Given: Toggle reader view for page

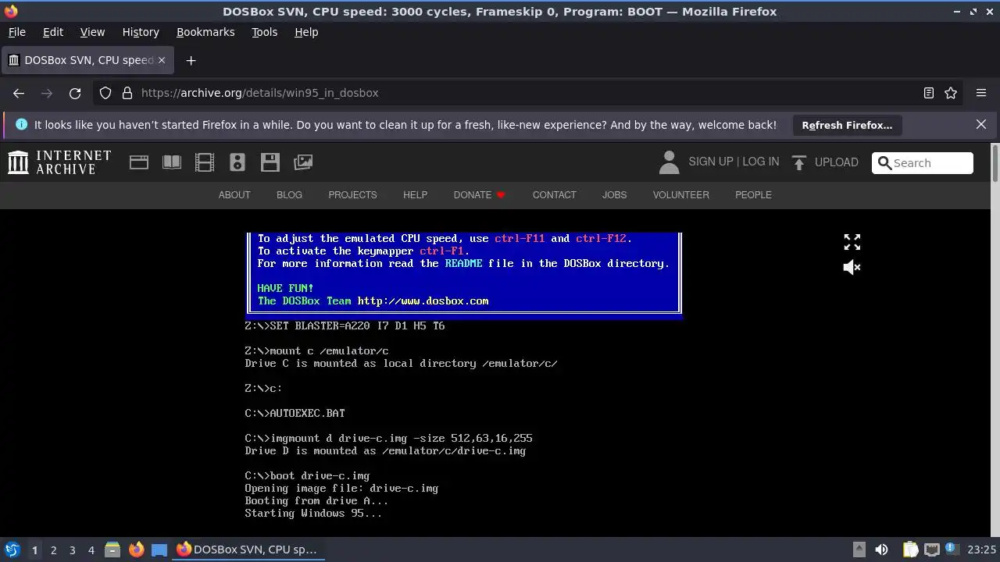Looking at the screenshot, I should click(x=929, y=93).
